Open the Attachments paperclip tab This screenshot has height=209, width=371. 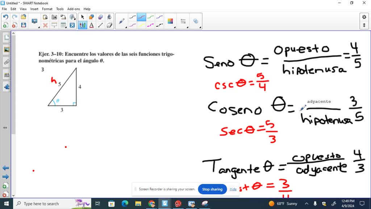tap(7, 62)
